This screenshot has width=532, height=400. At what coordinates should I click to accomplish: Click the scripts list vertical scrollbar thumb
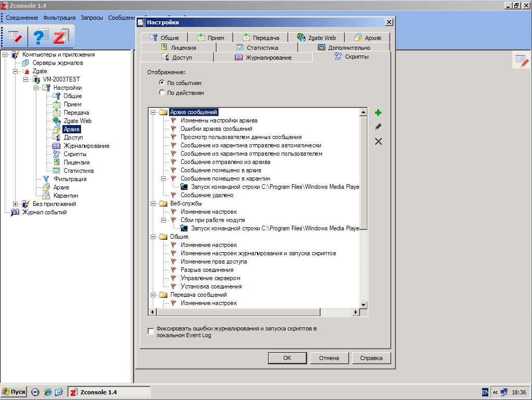[x=363, y=173]
